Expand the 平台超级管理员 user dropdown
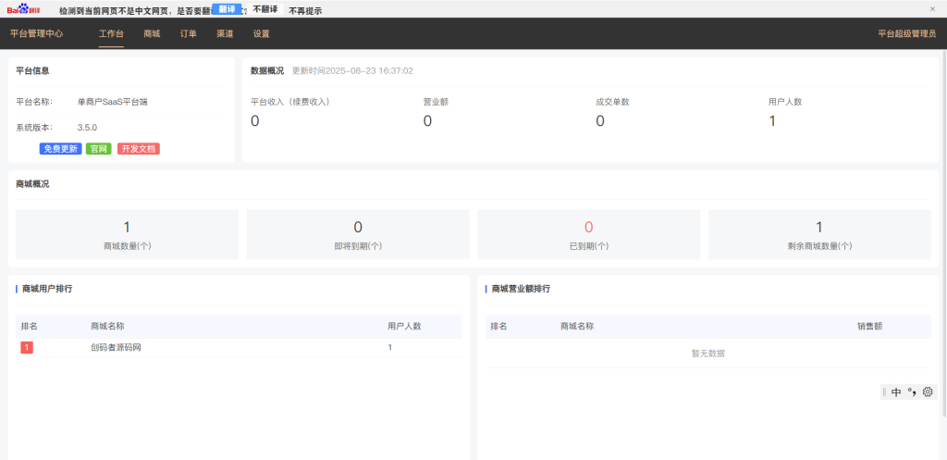Image resolution: width=947 pixels, height=460 pixels. [x=906, y=33]
